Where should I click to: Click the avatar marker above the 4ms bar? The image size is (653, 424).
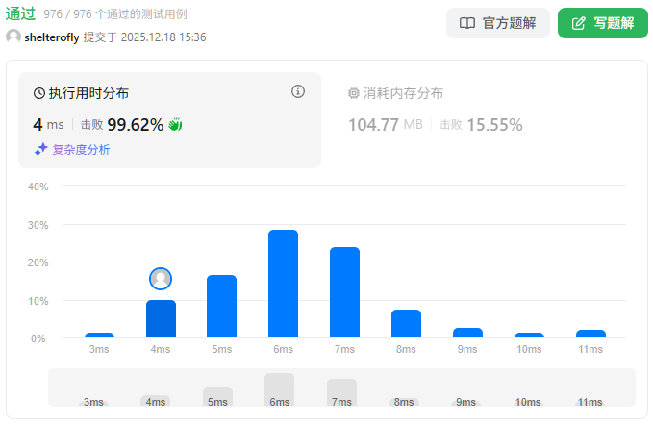pyautogui.click(x=161, y=279)
